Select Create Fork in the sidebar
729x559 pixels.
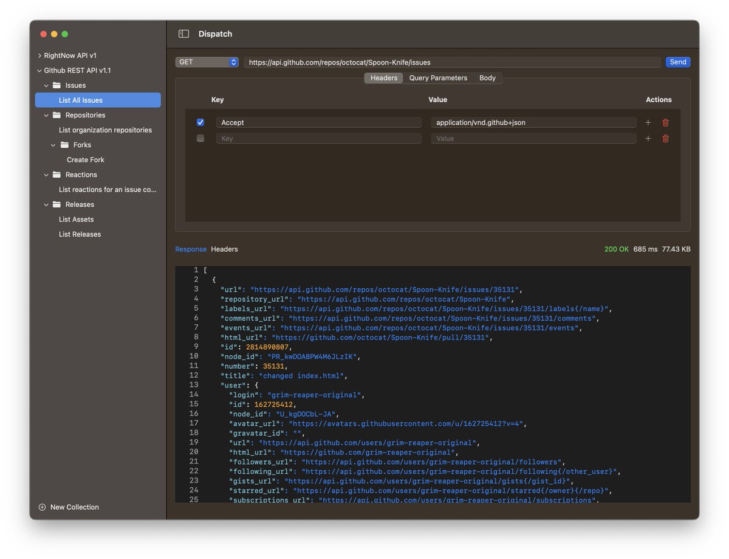(85, 159)
